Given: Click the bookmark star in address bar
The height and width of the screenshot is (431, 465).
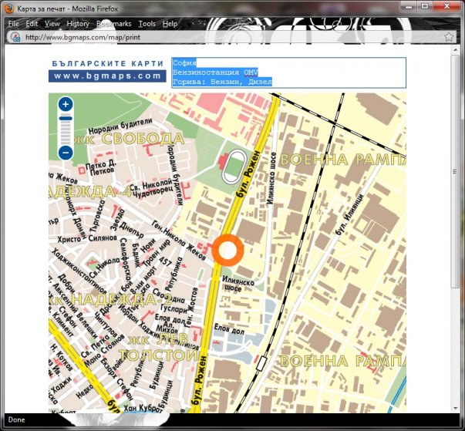Looking at the screenshot, I should [x=448, y=36].
